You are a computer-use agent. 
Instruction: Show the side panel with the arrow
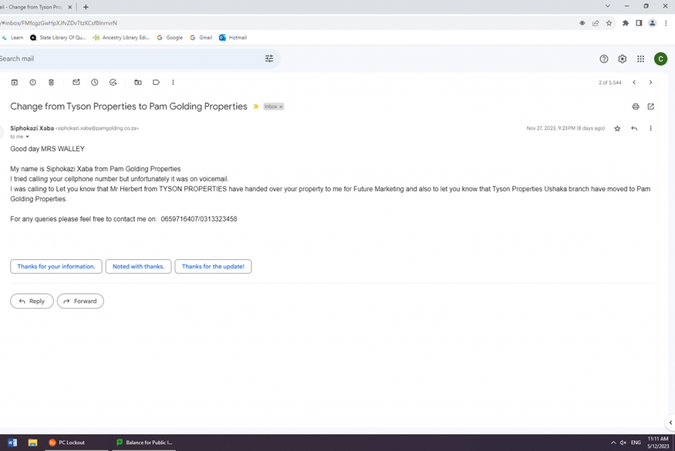tap(670, 423)
